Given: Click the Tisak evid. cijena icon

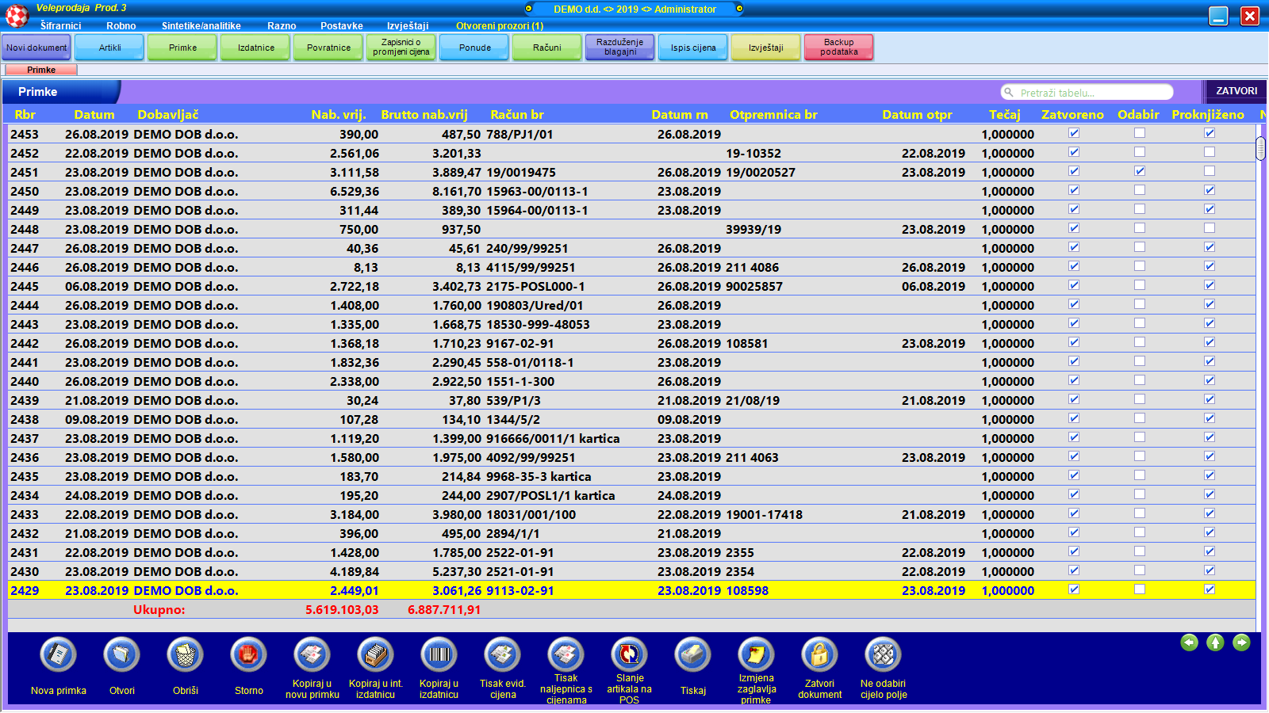Looking at the screenshot, I should (x=503, y=655).
